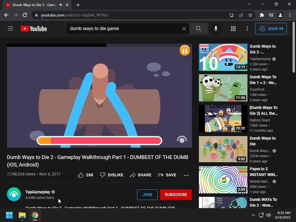Open the 13:19 Dumb Ways to Die 2 thumbnail
296x222 pixels.
223,57
